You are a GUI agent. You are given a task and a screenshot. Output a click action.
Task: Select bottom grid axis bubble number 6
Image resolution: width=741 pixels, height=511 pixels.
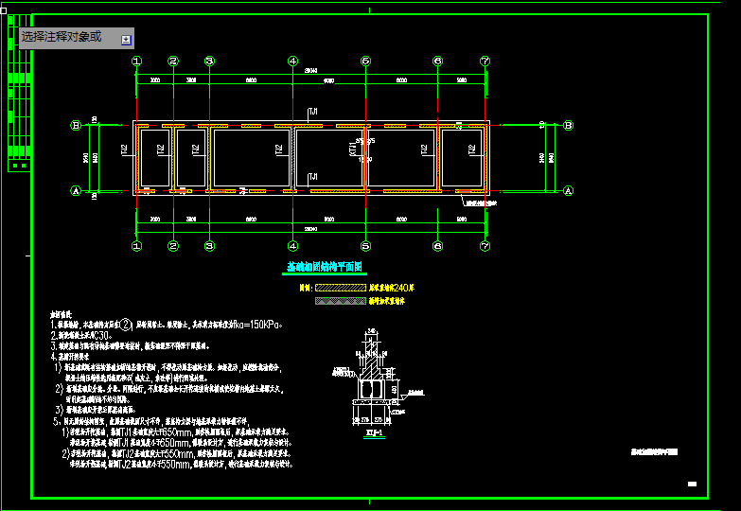pos(438,246)
